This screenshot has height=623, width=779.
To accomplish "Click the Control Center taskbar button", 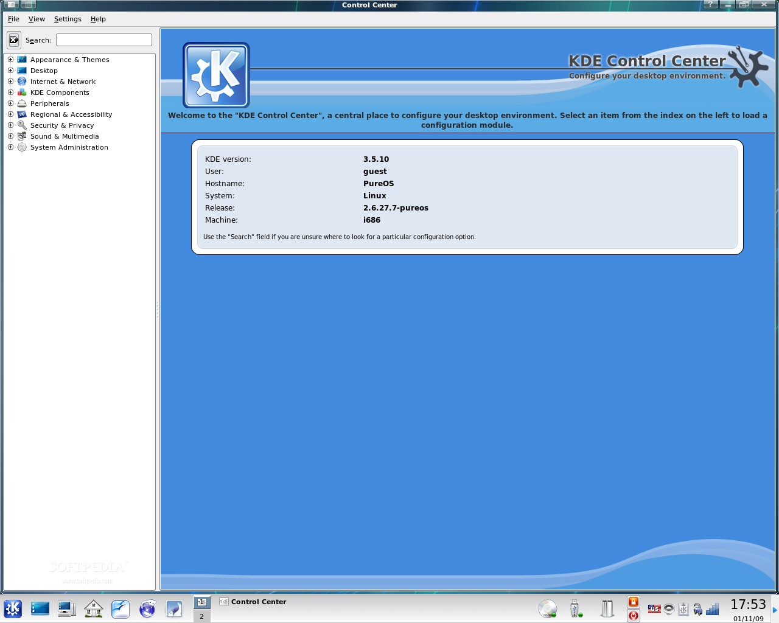I will (253, 602).
